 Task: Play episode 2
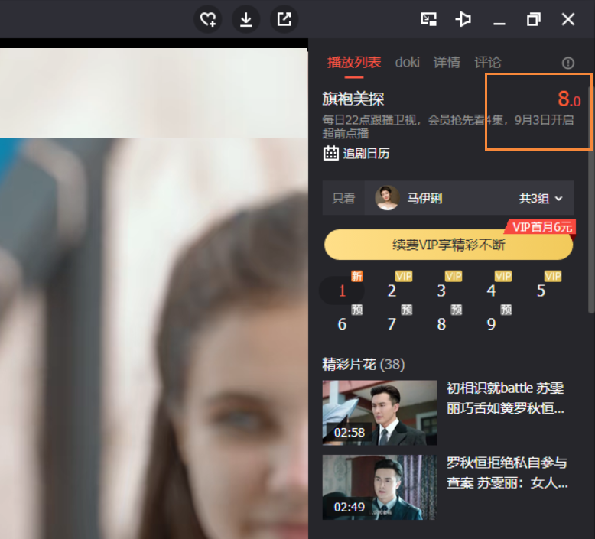pos(392,291)
